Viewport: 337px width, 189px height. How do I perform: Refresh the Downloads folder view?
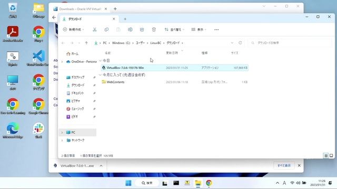(x=240, y=43)
